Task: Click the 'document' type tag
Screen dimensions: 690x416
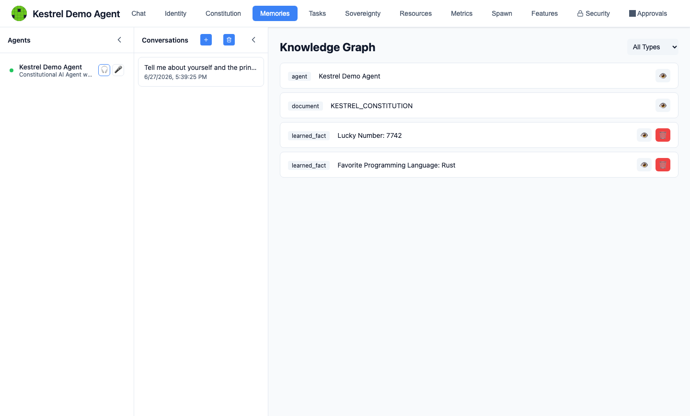Action: (x=305, y=106)
